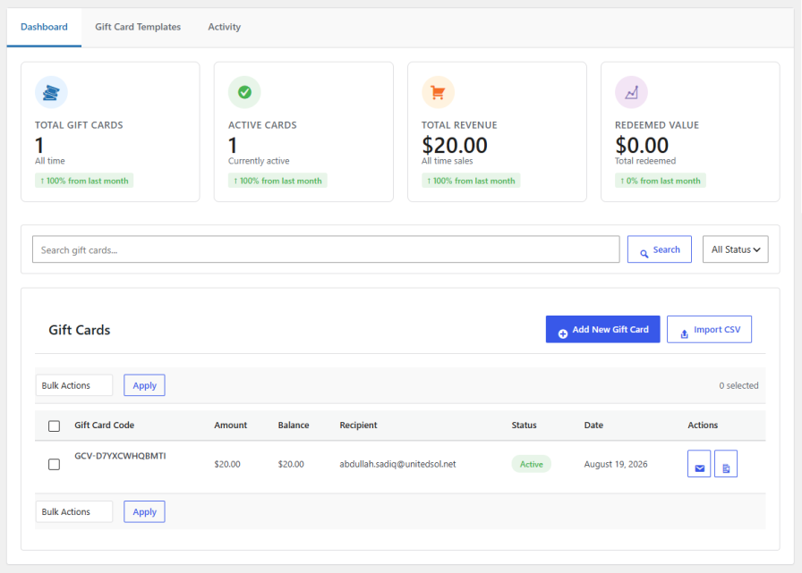Click the Redeemed Value chart icon
802x573 pixels.
click(631, 92)
